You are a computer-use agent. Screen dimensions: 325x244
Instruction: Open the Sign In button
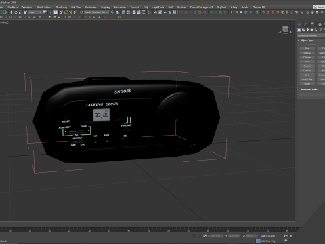(319, 7)
